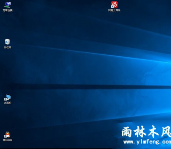
Task: Select the 回收站 Recycle Bin icon
Action: (8, 42)
